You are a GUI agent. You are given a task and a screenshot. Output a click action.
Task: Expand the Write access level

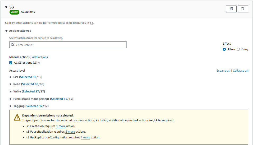pyautogui.click(x=11, y=91)
